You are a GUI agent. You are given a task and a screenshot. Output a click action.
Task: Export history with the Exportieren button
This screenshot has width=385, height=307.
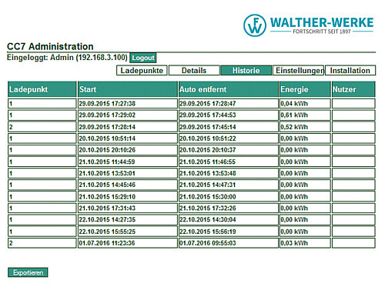(28, 272)
